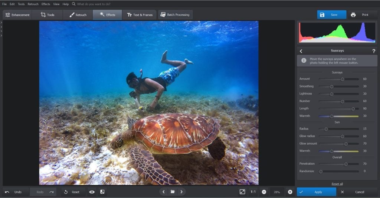
Task: Open the File menu
Action: (4, 4)
